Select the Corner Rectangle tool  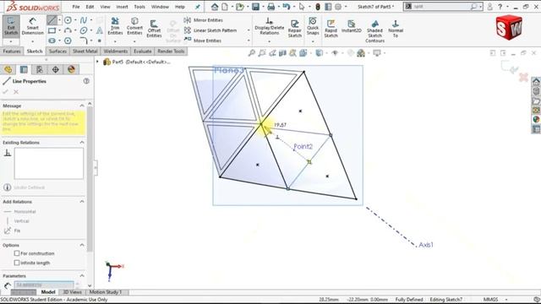click(x=52, y=30)
